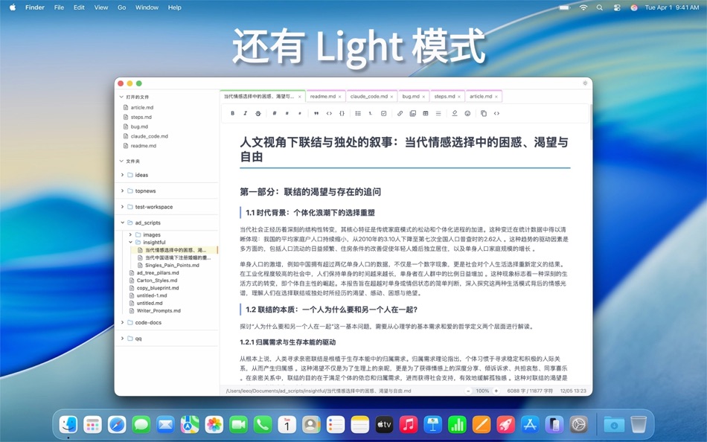Open the emoji picker icon
This screenshot has width=707, height=442.
[467, 114]
